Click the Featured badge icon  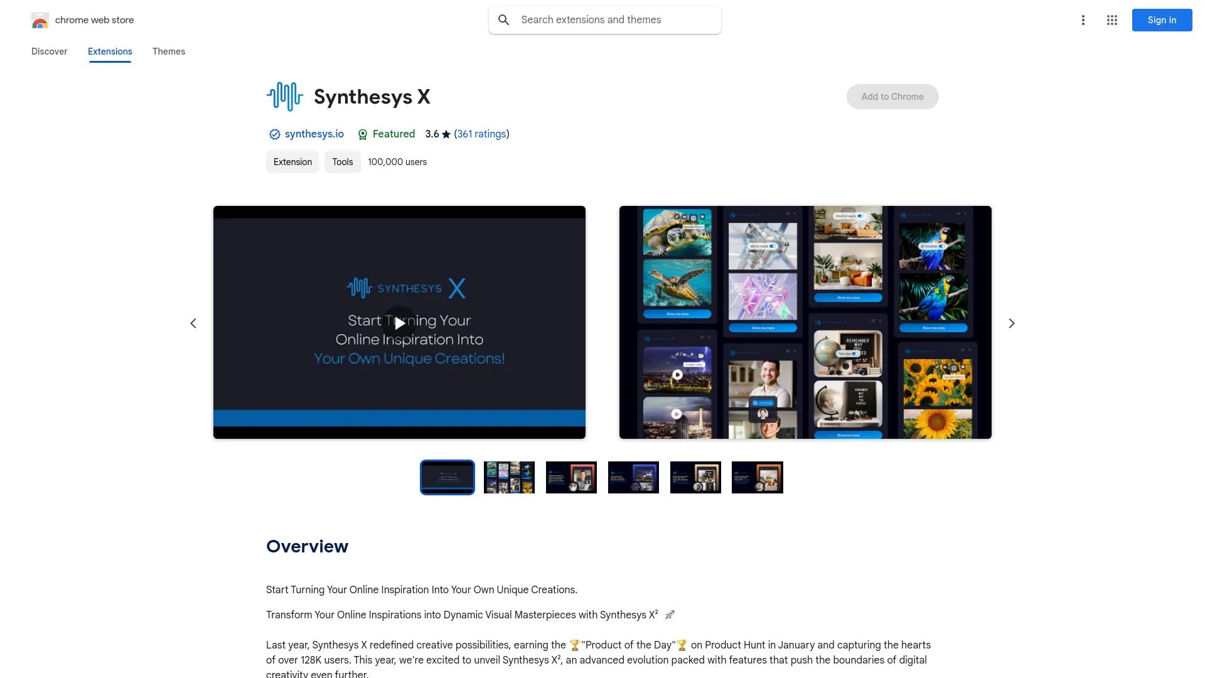click(363, 134)
